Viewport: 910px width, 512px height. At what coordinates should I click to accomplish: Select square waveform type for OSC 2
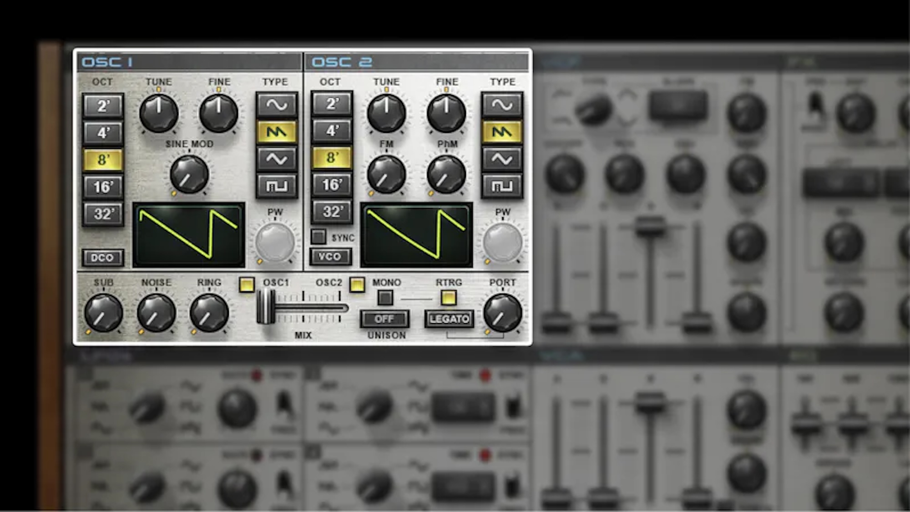tap(502, 186)
